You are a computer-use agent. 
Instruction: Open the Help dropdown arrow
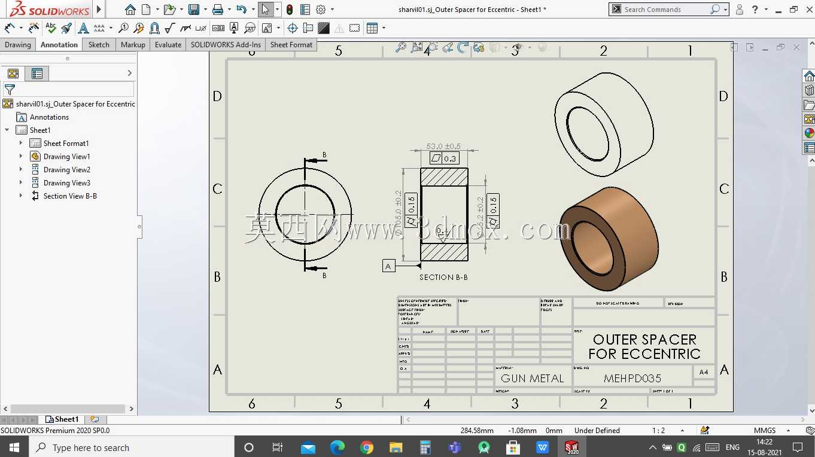pyautogui.click(x=766, y=10)
